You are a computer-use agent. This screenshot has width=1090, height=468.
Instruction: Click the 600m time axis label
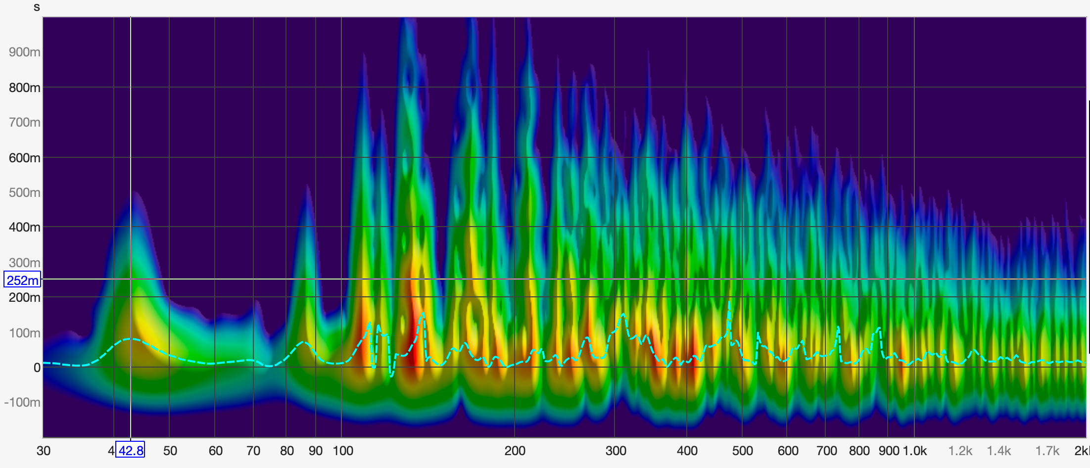(x=25, y=158)
